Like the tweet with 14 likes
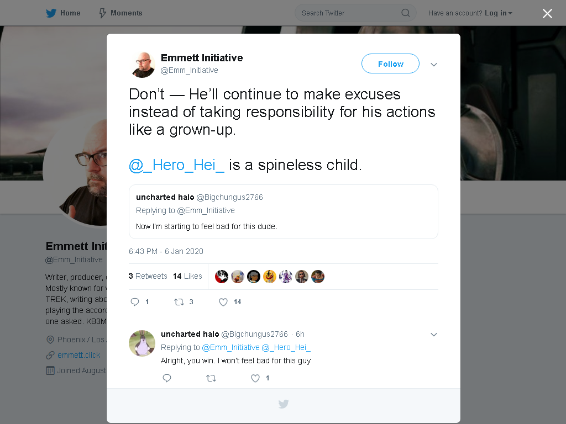This screenshot has height=424, width=566. (x=223, y=302)
